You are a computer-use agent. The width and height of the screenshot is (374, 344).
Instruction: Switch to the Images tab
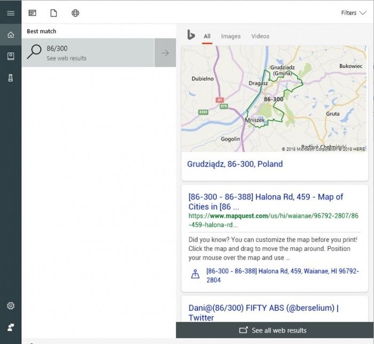coord(231,36)
